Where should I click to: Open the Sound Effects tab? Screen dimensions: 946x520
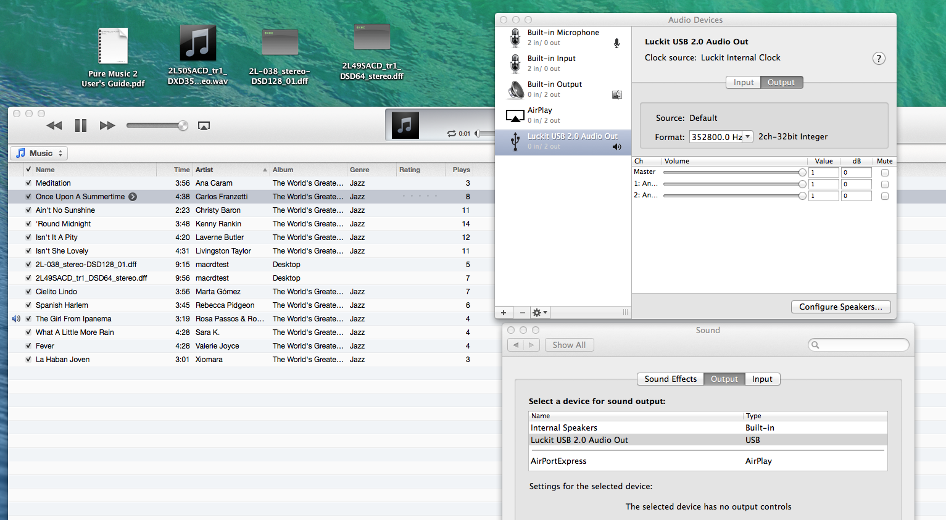coord(670,379)
